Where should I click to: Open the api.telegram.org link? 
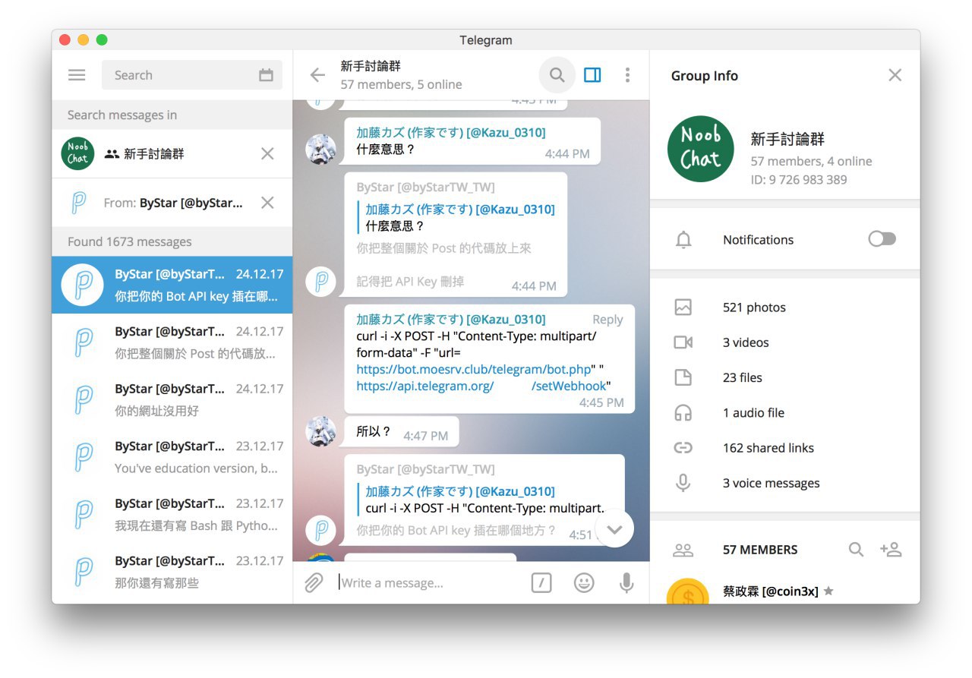[x=425, y=386]
